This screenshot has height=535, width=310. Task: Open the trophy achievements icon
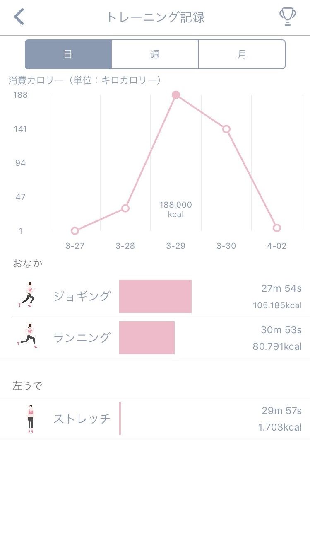pyautogui.click(x=287, y=17)
